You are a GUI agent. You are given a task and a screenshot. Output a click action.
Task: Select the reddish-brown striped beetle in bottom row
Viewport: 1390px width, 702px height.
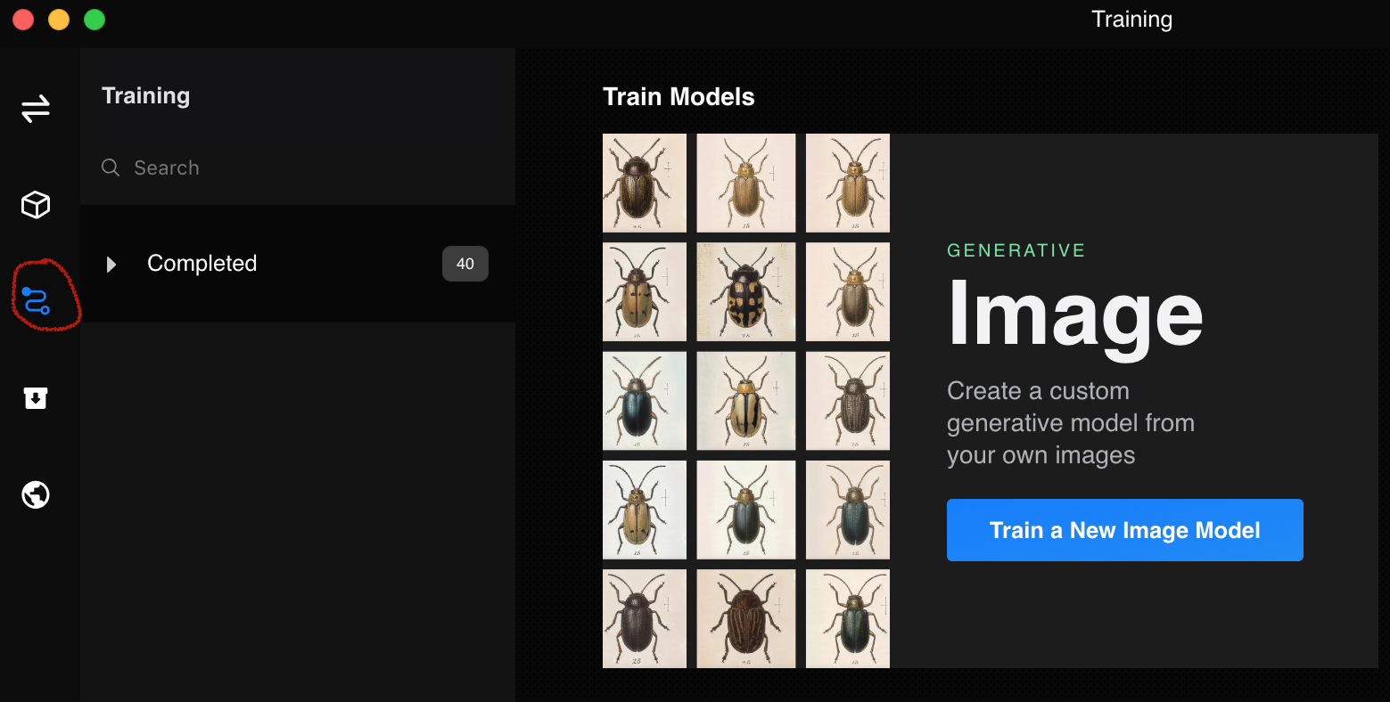click(x=746, y=618)
